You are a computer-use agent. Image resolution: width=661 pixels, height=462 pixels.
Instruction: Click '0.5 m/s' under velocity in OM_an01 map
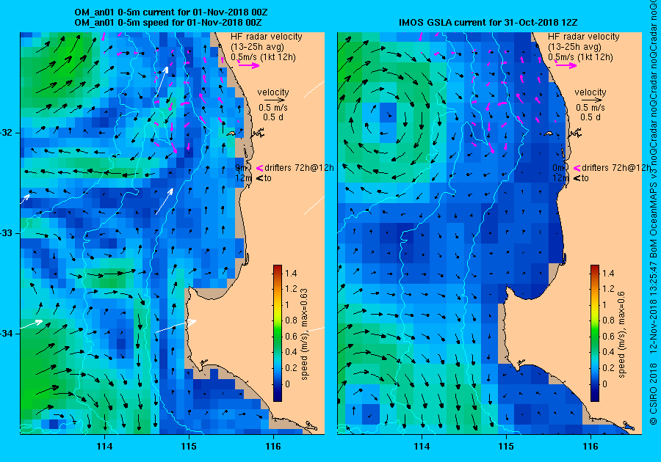273,108
